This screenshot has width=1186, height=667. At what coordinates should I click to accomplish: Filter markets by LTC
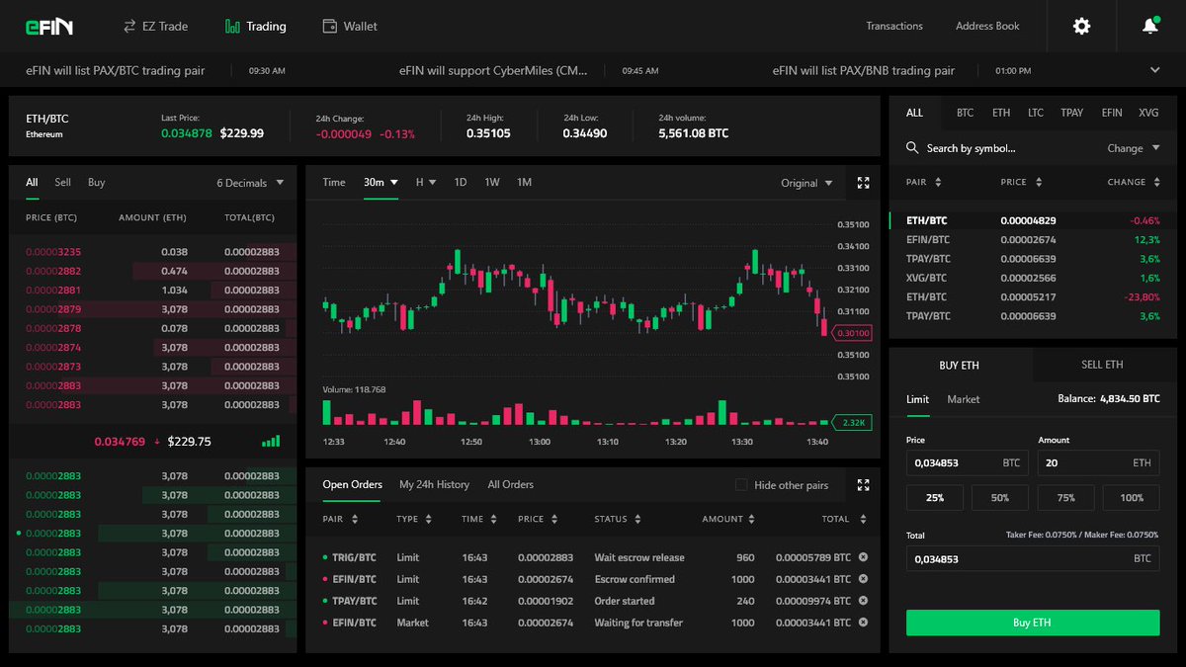click(1036, 113)
